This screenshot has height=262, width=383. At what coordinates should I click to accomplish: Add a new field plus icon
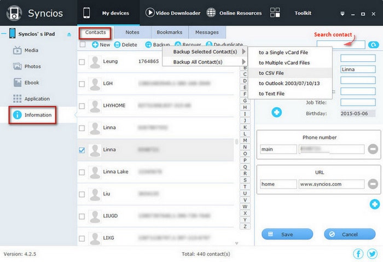(x=375, y=204)
